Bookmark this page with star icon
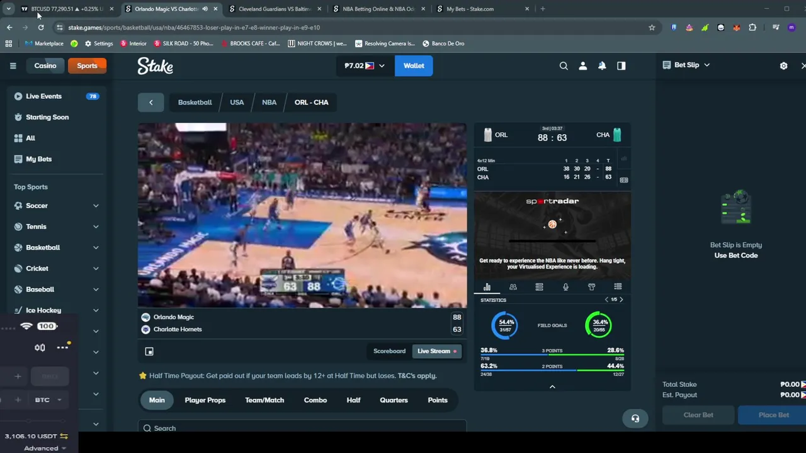The height and width of the screenshot is (453, 806). [652, 28]
